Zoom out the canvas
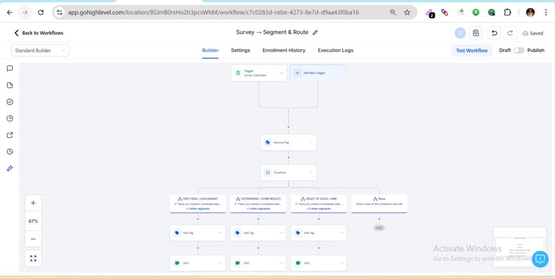The height and width of the screenshot is (278, 555). pos(33,239)
